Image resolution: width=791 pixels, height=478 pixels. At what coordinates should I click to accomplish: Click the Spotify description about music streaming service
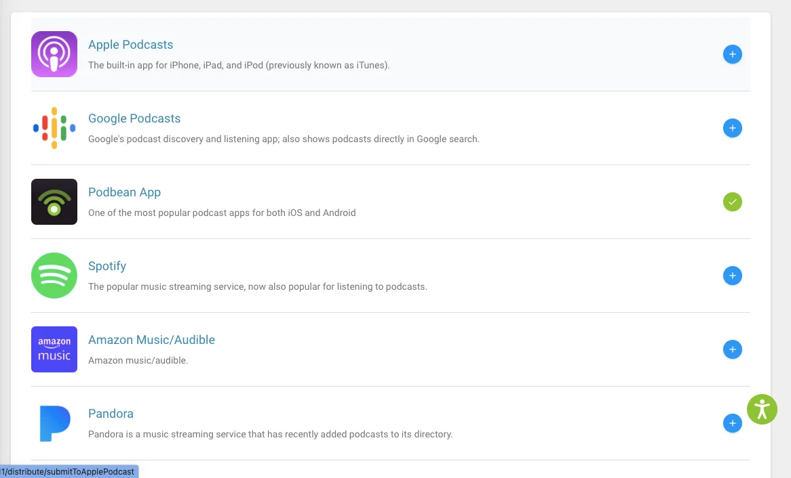pos(257,286)
